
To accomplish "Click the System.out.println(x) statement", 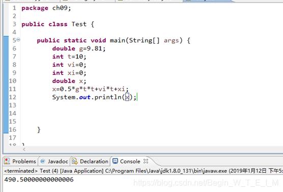I will click(94, 97).
